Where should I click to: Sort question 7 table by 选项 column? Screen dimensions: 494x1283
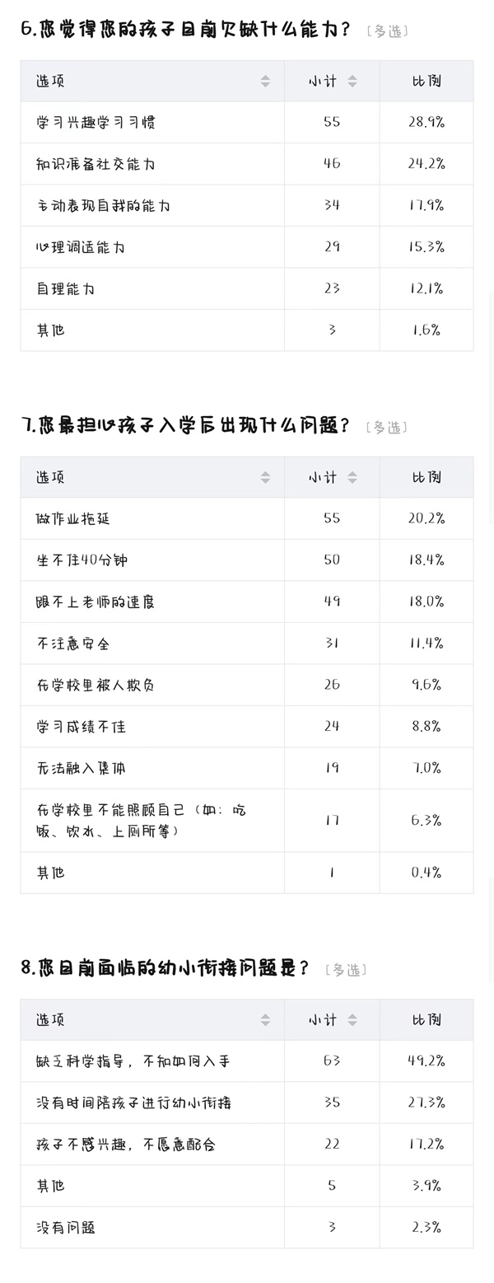(x=265, y=477)
